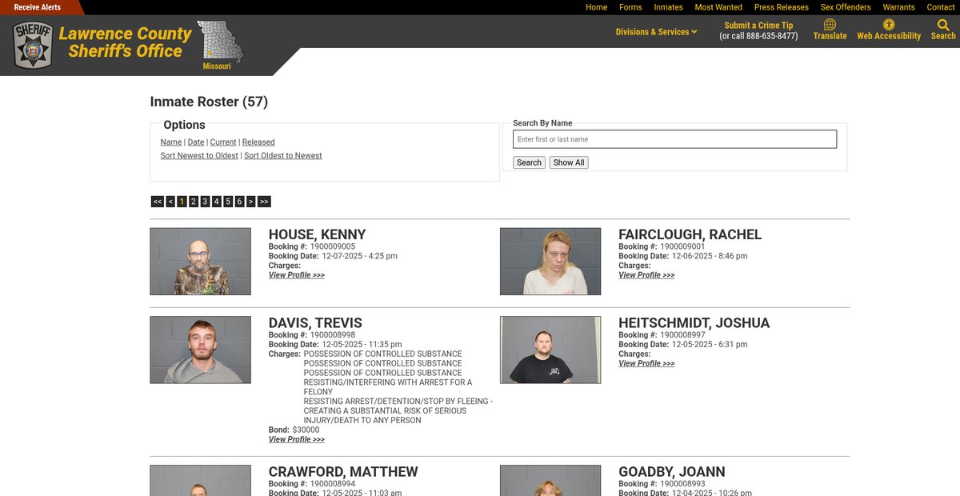Image resolution: width=960 pixels, height=496 pixels.
Task: View Profile for DAVIS, TREVIS
Action: [x=297, y=440]
